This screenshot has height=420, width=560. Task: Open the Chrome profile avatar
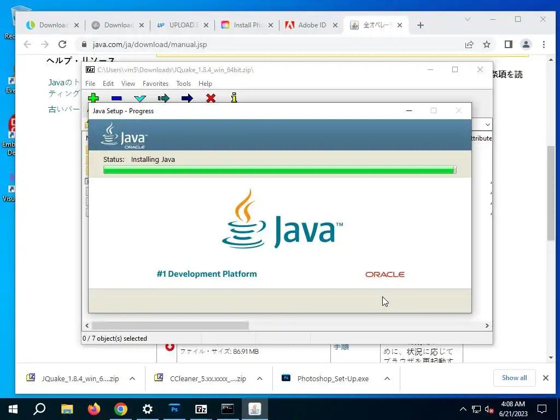pos(526,44)
